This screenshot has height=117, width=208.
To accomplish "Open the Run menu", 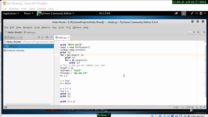I will tap(54, 27).
